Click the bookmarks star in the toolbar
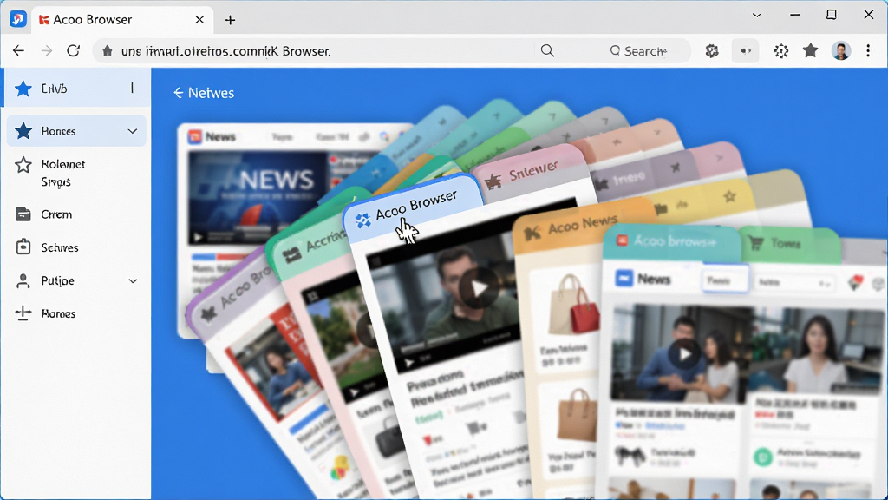The height and width of the screenshot is (500, 888). pyautogui.click(x=811, y=50)
